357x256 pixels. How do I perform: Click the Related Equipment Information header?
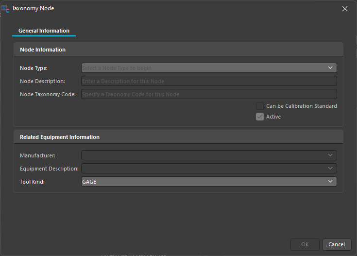tap(60, 137)
